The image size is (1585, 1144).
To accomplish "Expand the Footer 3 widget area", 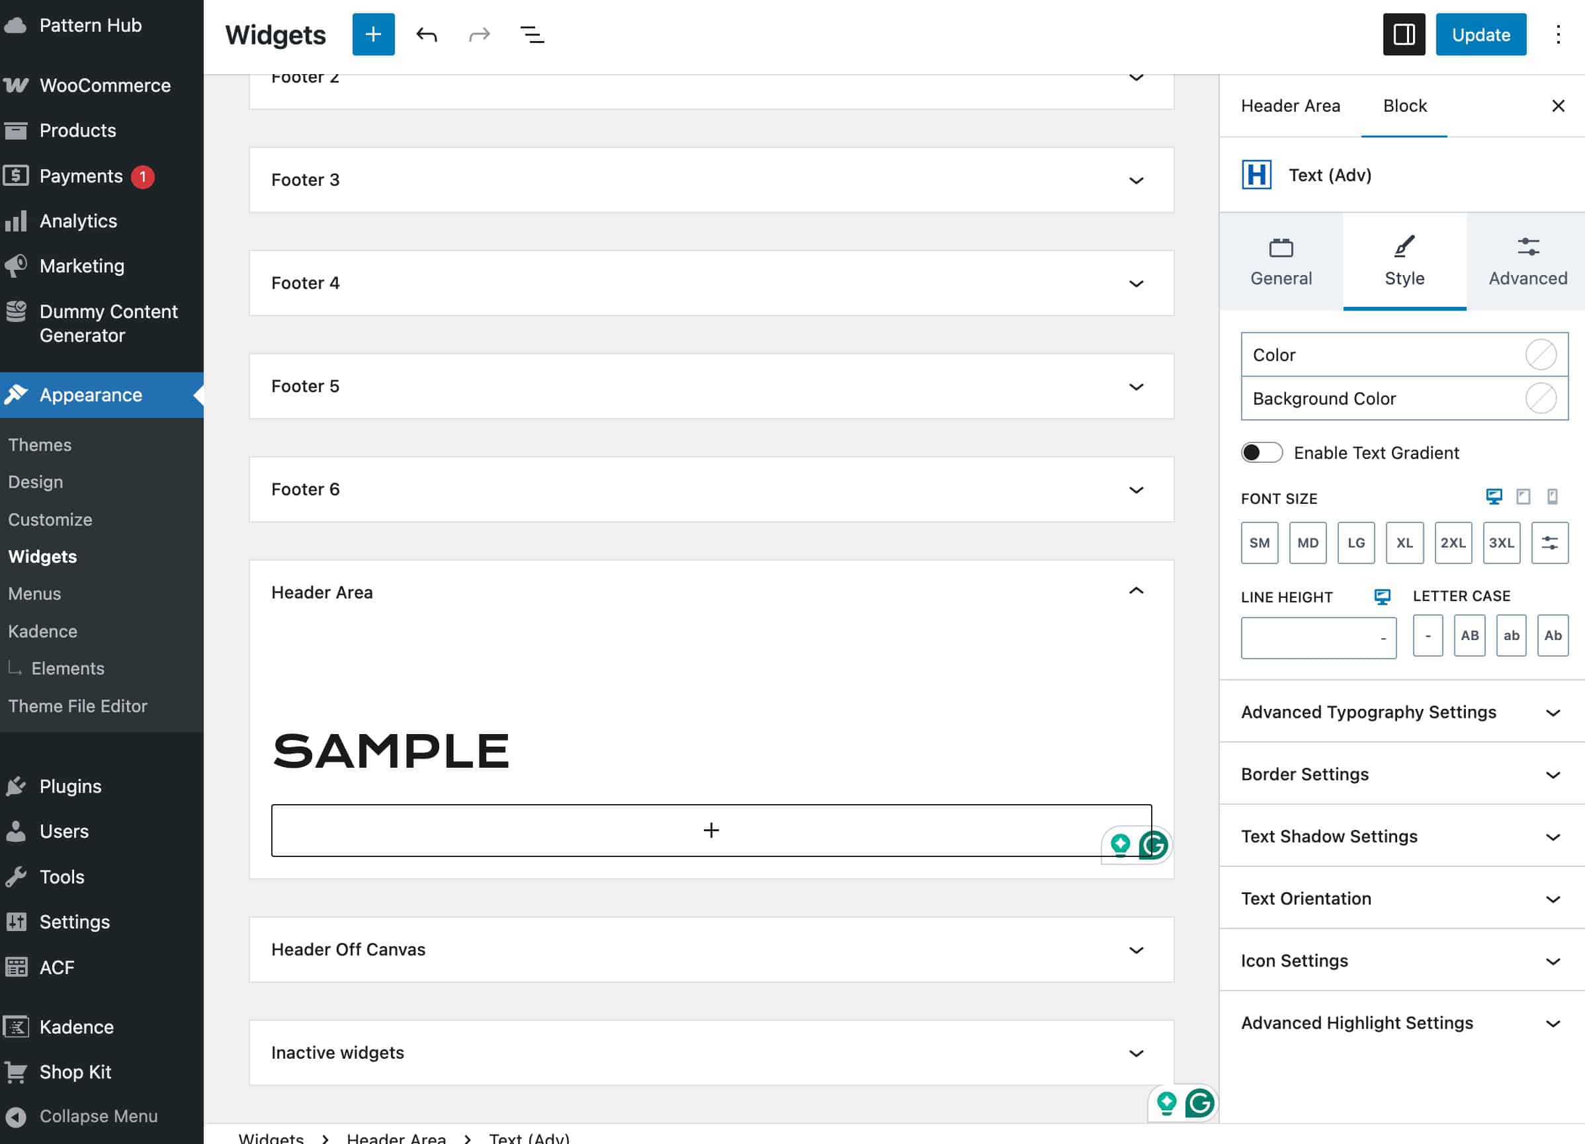I will 1136,180.
